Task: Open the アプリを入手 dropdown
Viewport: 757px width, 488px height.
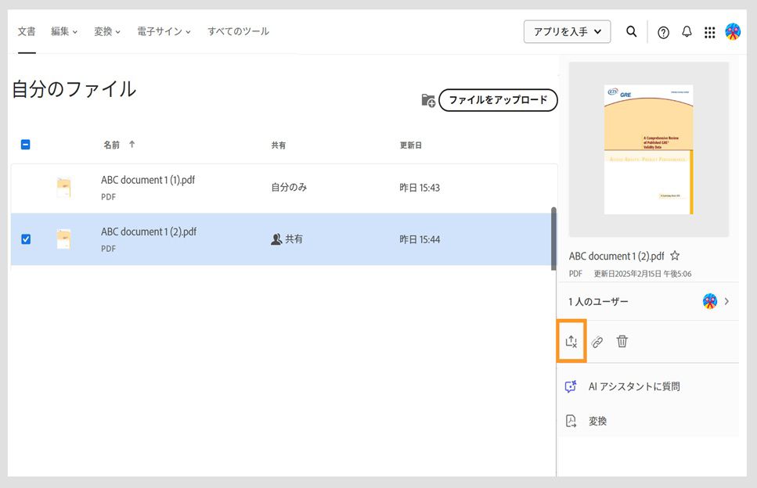Action: (567, 31)
